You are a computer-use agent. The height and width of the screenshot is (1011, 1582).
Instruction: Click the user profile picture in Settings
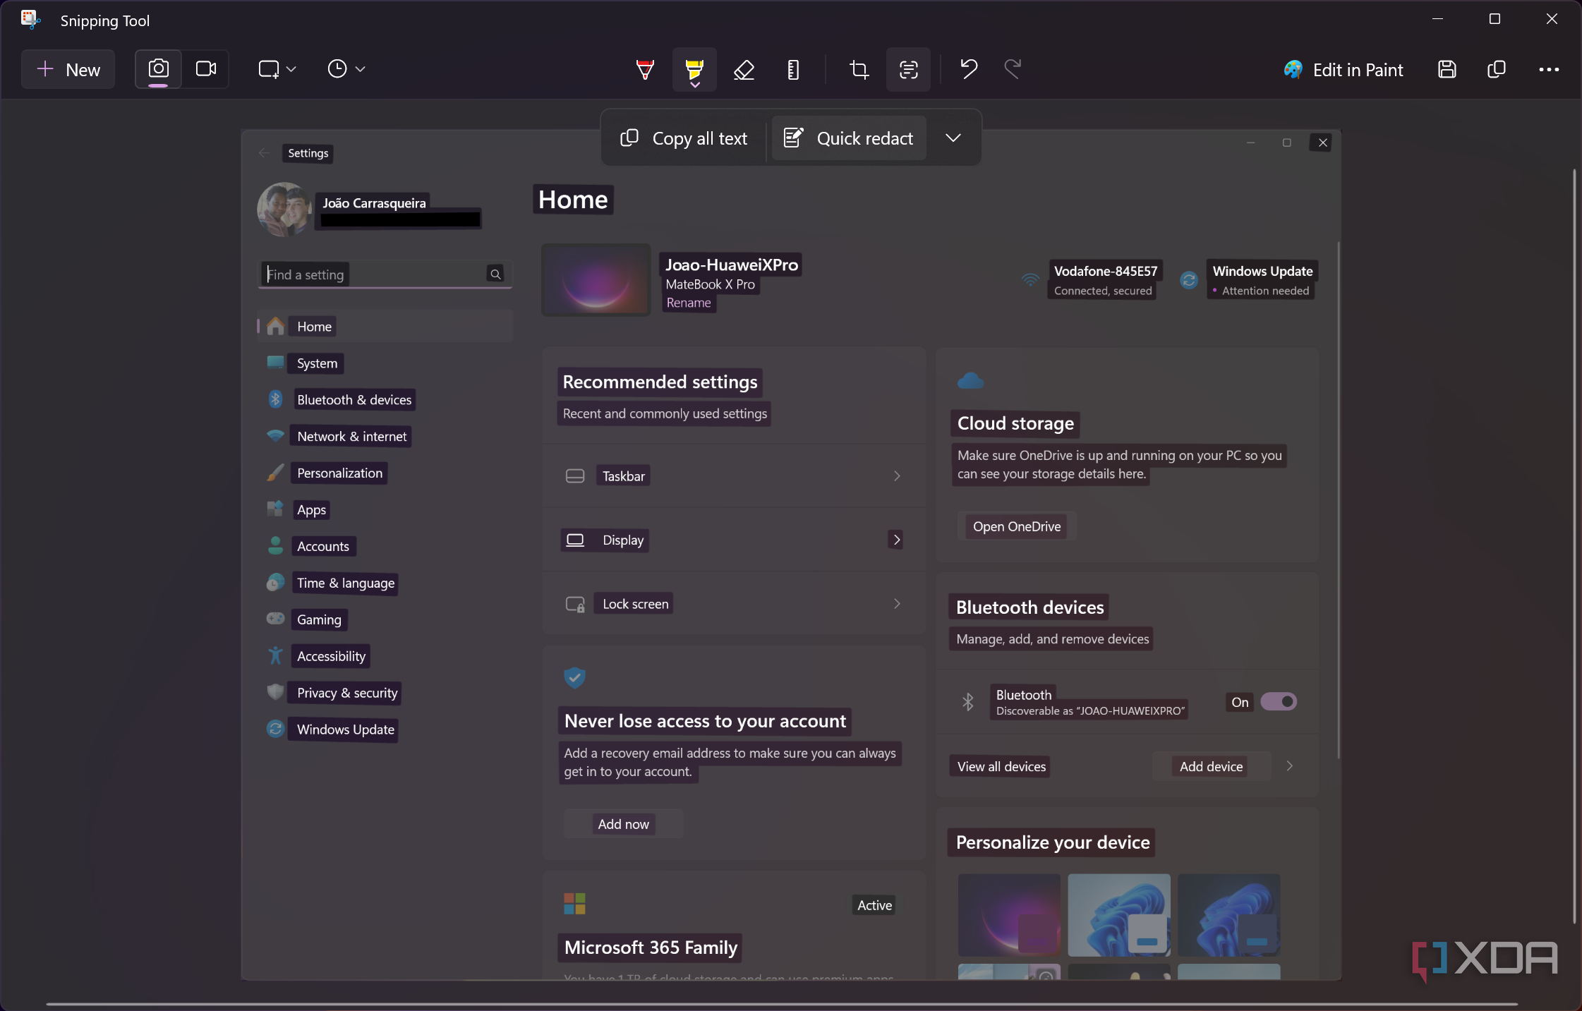284,210
